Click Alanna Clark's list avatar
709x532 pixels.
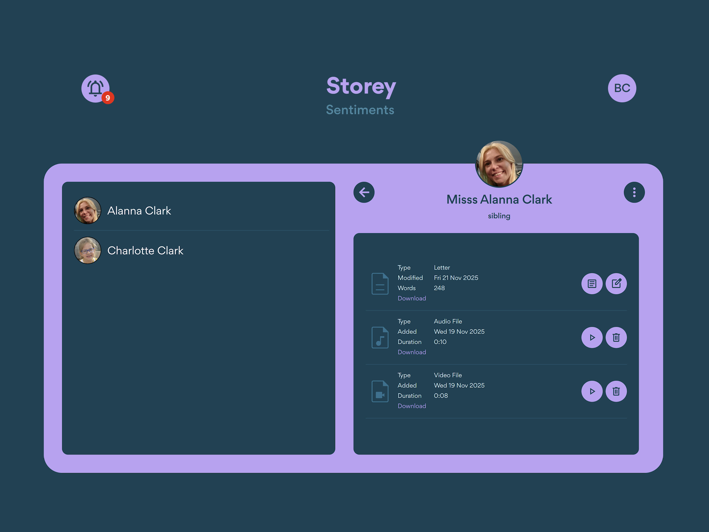point(88,210)
